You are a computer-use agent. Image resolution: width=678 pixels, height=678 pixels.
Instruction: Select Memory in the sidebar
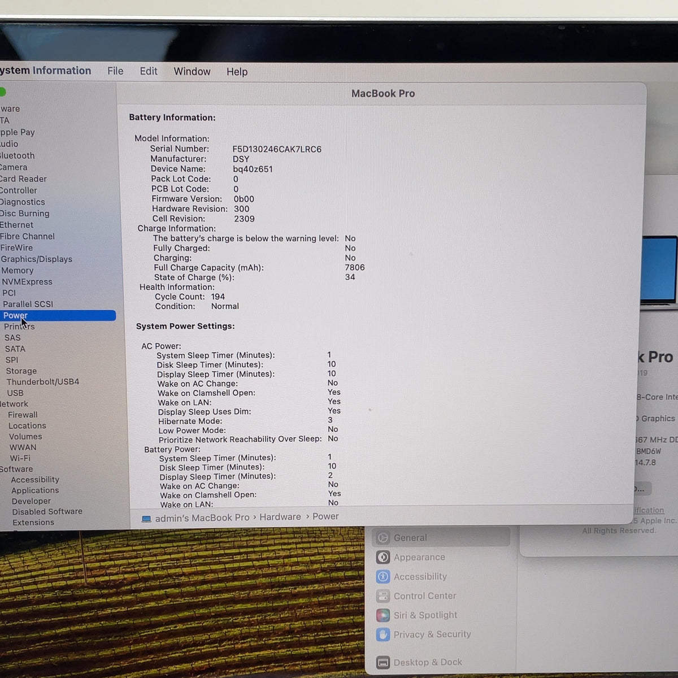coord(17,271)
